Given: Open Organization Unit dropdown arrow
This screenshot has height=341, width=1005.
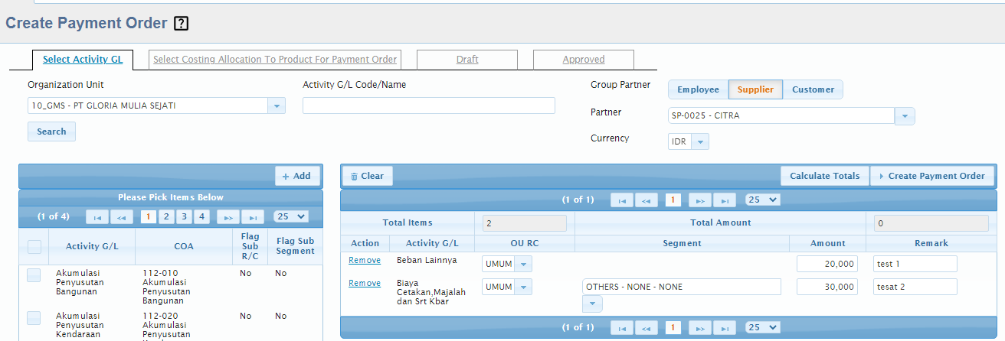Looking at the screenshot, I should [x=277, y=106].
